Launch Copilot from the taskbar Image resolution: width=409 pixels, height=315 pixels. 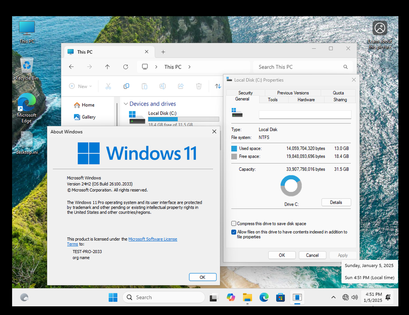coord(230,297)
